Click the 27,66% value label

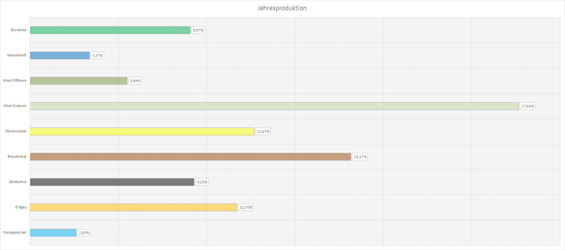click(527, 106)
